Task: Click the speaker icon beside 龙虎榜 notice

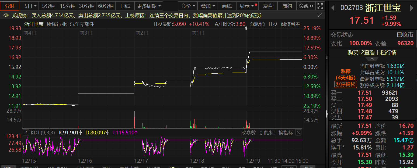Action: (6, 16)
